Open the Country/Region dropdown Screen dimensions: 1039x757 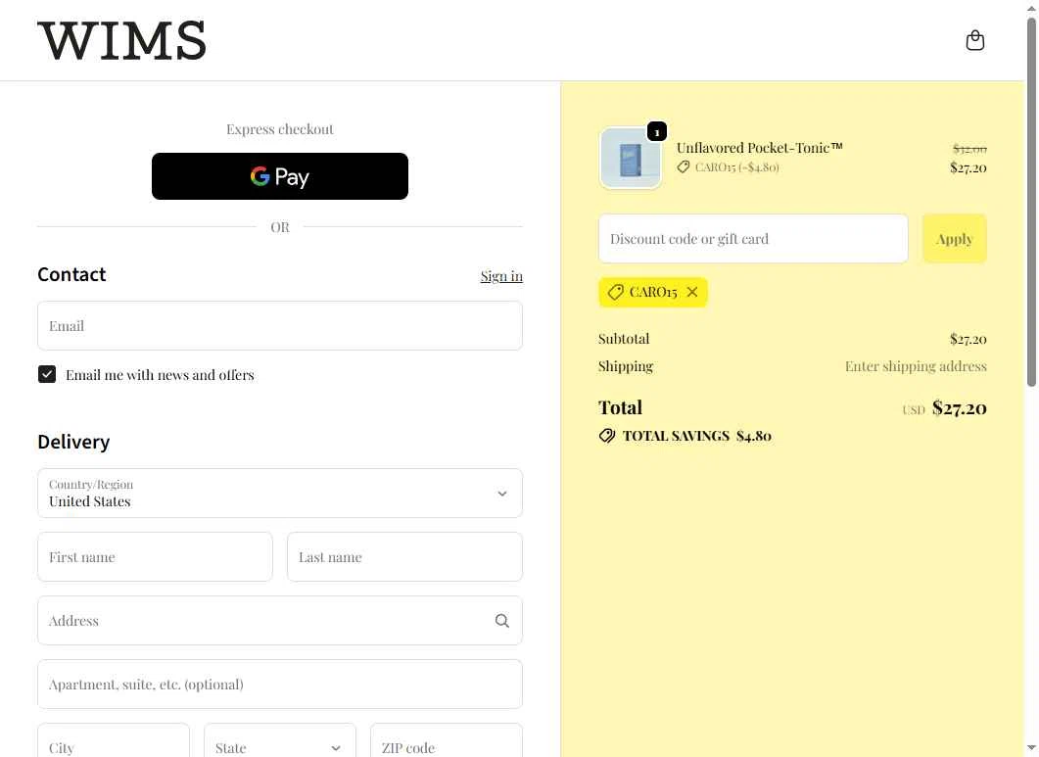[x=280, y=494]
